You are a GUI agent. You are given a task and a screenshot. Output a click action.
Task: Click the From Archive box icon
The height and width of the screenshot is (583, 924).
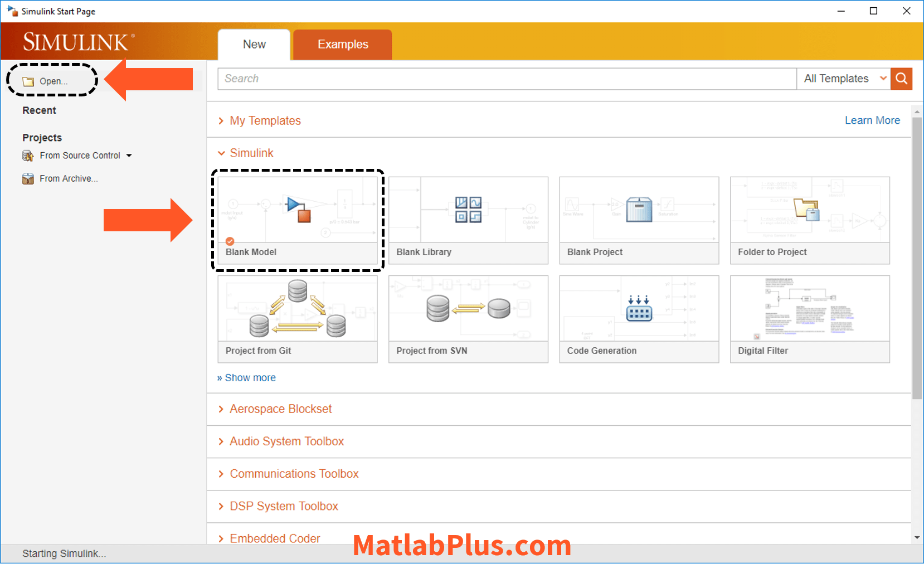pos(28,179)
